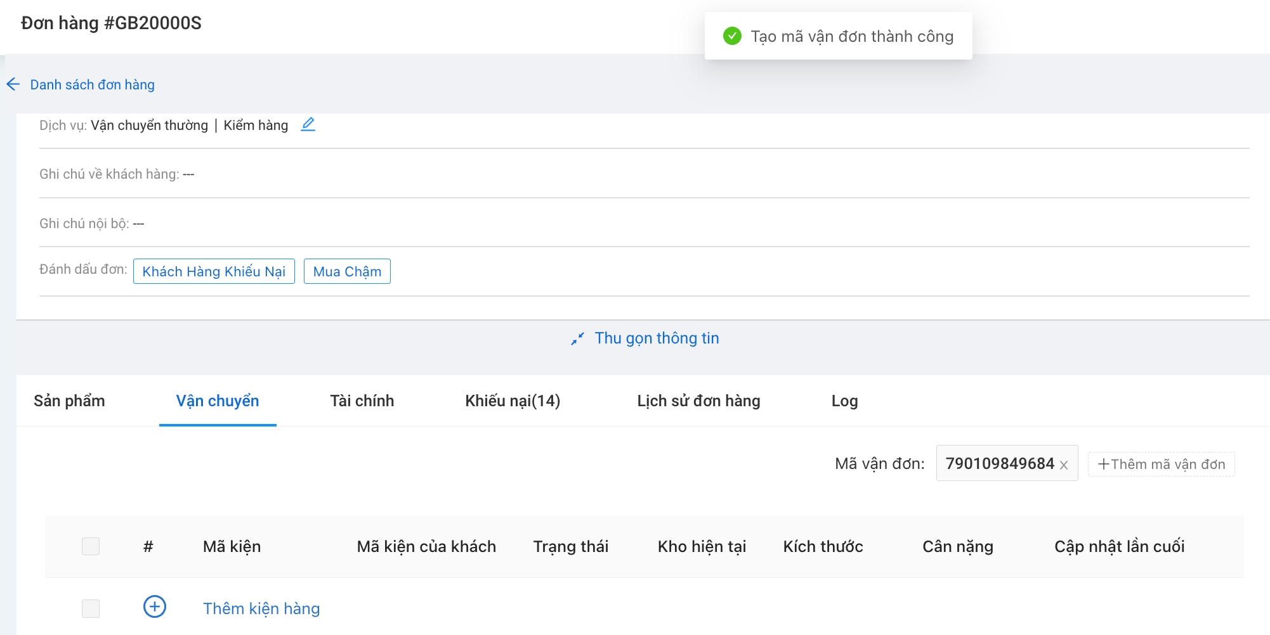
Task: Click the collapse arrows icon near Thu gọn
Action: click(577, 339)
